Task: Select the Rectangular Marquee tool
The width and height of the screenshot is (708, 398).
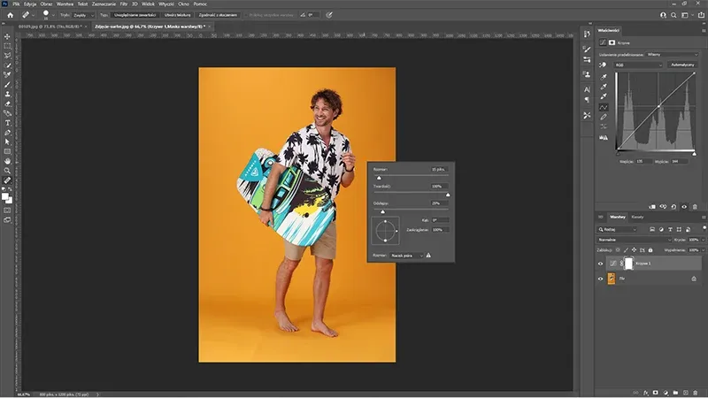Action: click(x=7, y=46)
